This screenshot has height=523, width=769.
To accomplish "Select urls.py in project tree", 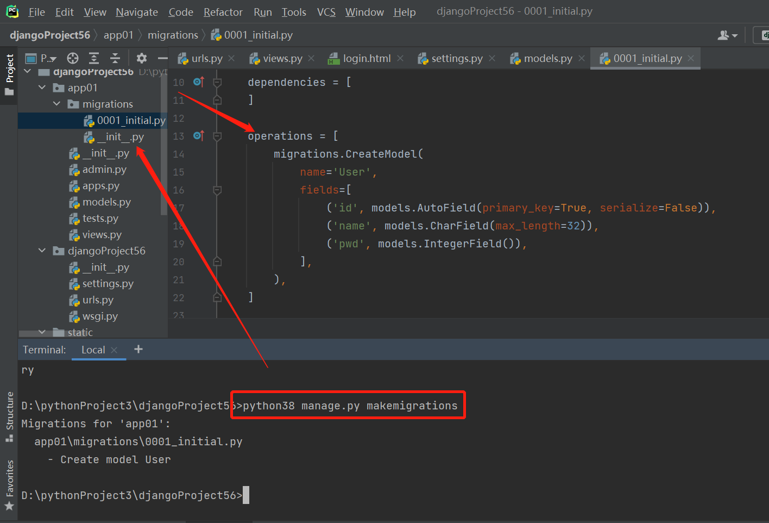I will click(91, 300).
